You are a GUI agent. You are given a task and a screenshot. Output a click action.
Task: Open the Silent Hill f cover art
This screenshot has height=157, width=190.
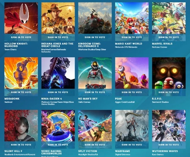pos(21,126)
